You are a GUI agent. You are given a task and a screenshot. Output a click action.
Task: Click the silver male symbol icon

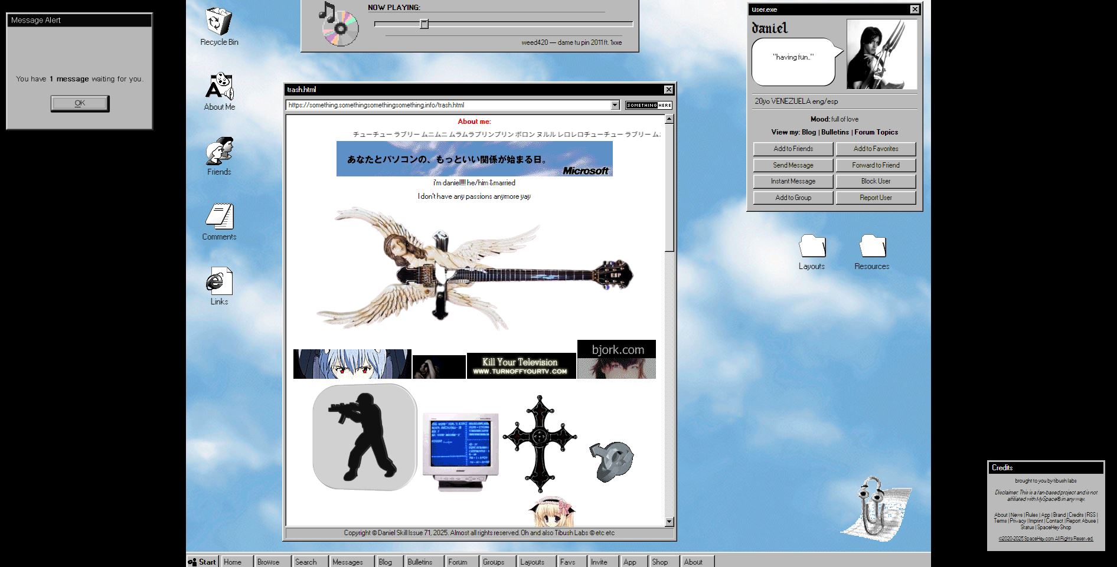(x=612, y=461)
